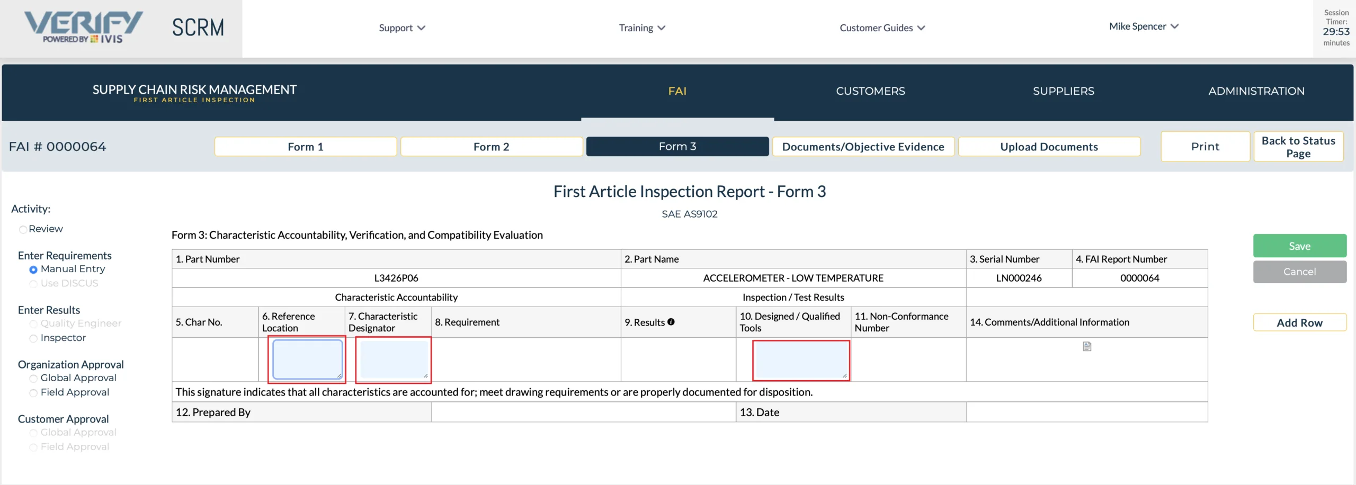Image resolution: width=1356 pixels, height=485 pixels.
Task: Click the serial number LN000246 cell
Action: 1019,278
